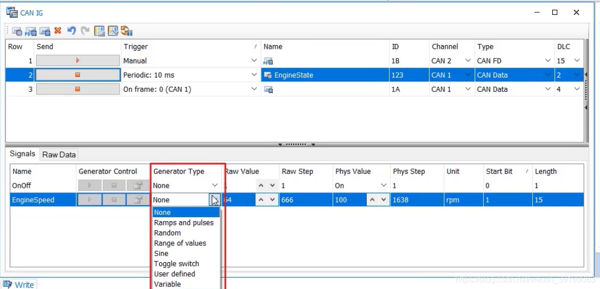Choose None in generator type list
The image size is (600, 289).
[186, 213]
